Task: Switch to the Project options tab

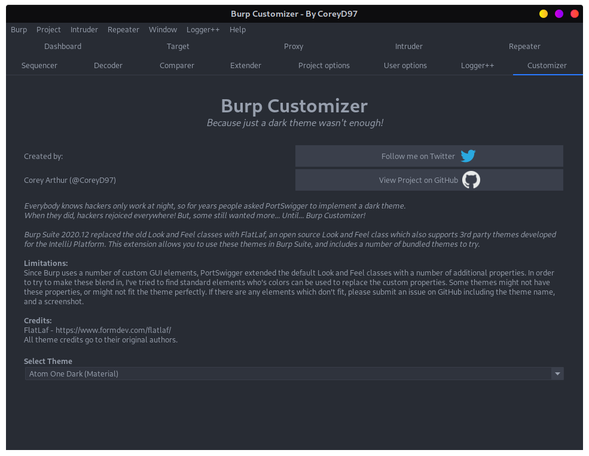Action: coord(324,66)
